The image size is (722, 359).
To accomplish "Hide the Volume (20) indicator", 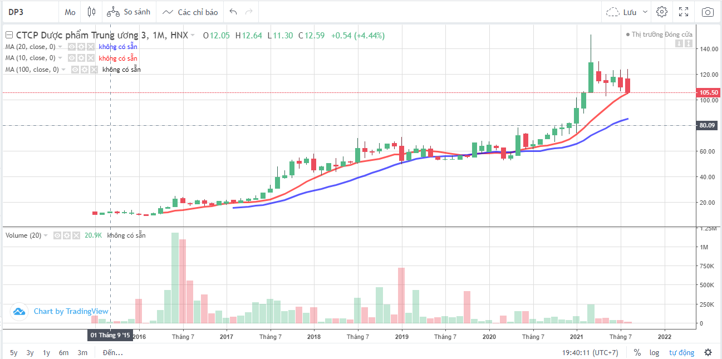I will tap(57, 235).
